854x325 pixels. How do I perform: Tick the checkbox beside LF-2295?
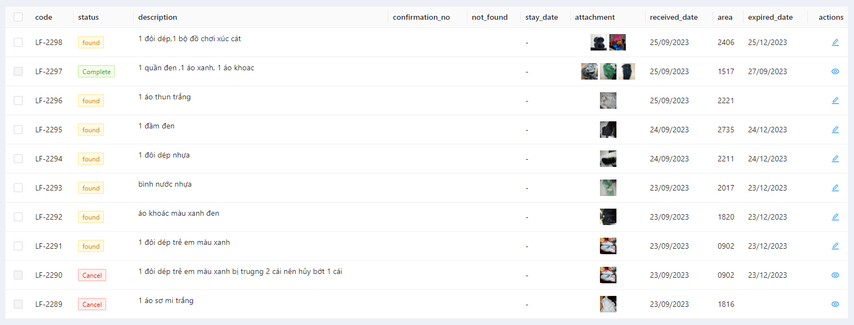coord(18,130)
